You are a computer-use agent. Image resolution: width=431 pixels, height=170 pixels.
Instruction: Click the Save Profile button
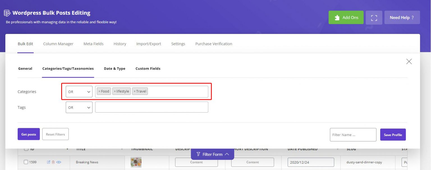pyautogui.click(x=393, y=135)
